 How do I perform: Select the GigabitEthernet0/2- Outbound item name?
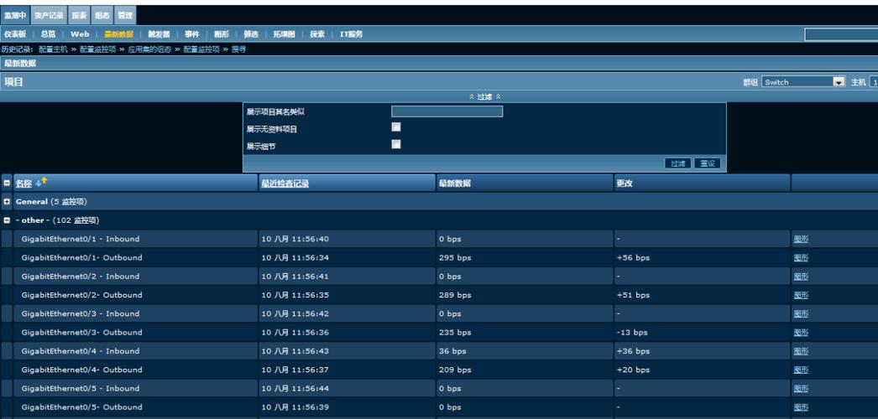click(x=81, y=295)
